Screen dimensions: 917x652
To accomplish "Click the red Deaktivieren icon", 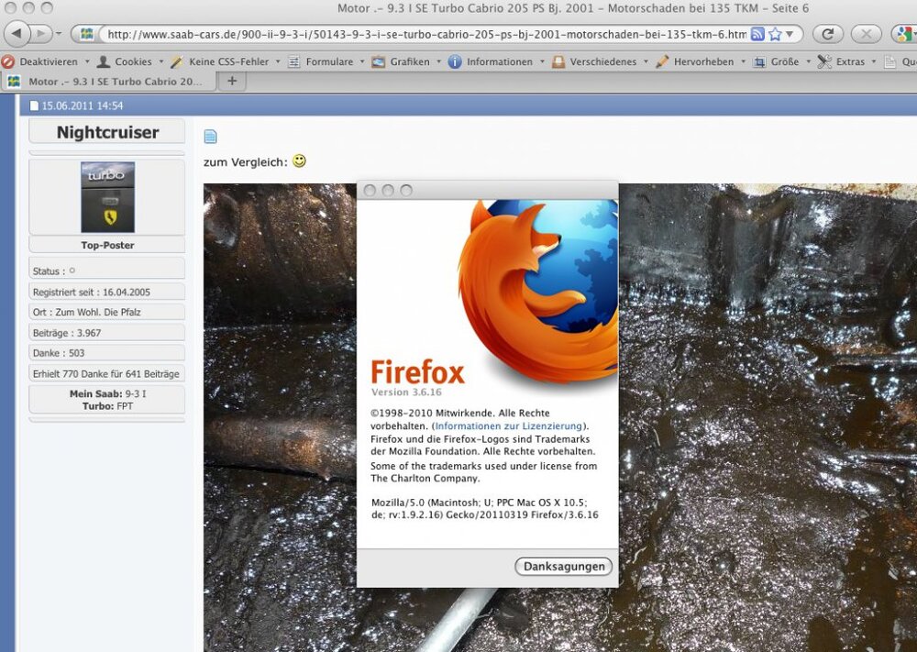I will click(8, 61).
